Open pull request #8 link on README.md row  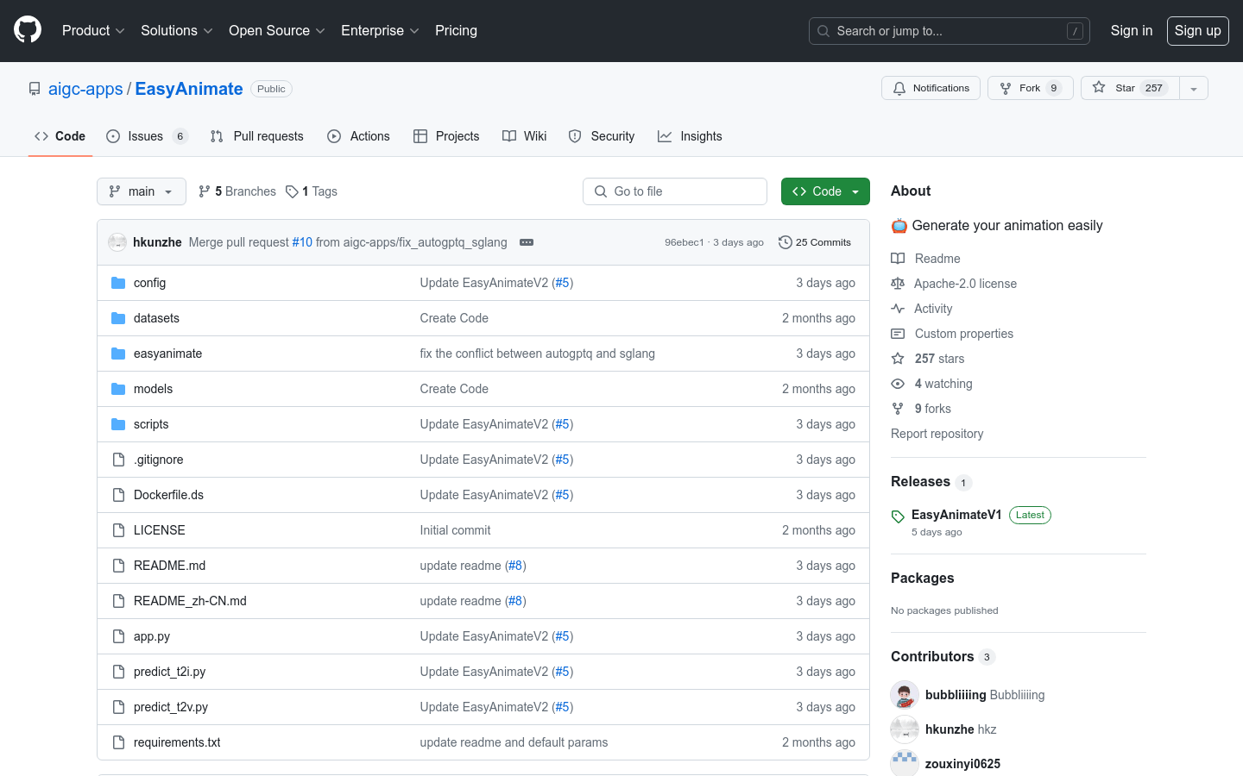[x=515, y=566]
